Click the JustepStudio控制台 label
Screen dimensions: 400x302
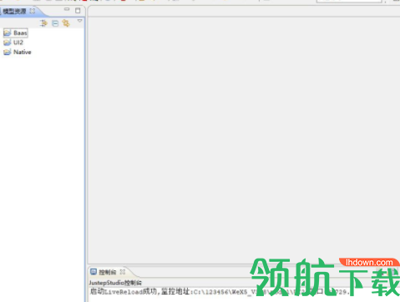pos(115,283)
